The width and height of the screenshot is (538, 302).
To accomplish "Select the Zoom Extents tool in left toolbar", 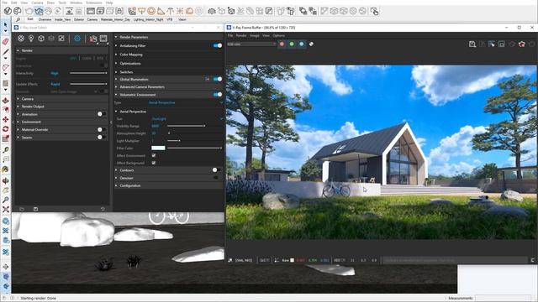I will pos(6,209).
